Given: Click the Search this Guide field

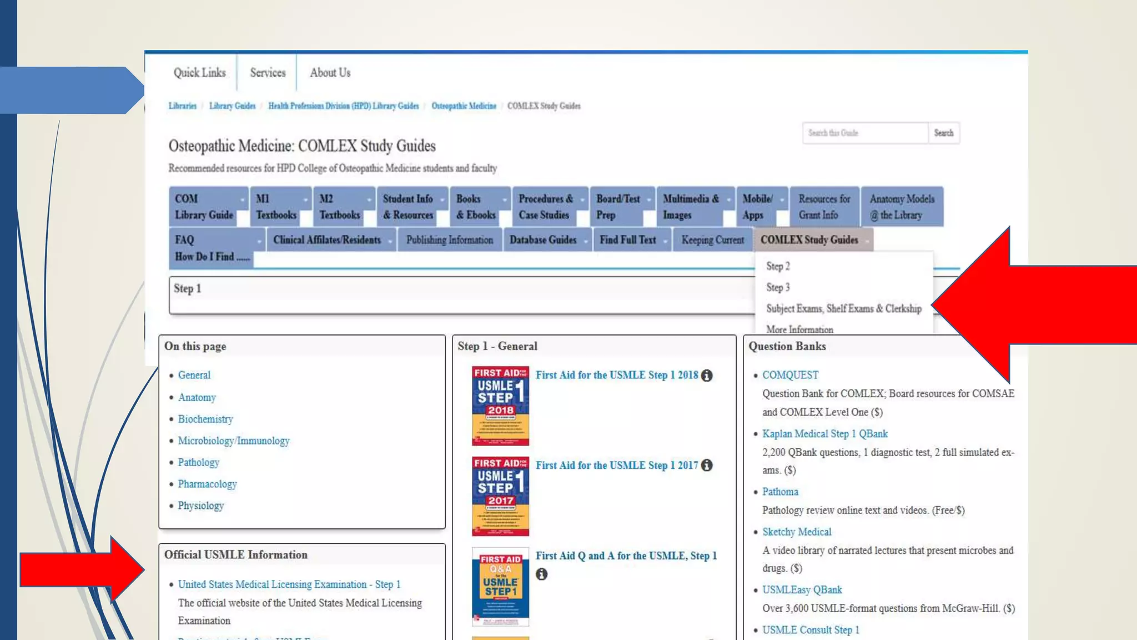Looking at the screenshot, I should point(864,133).
